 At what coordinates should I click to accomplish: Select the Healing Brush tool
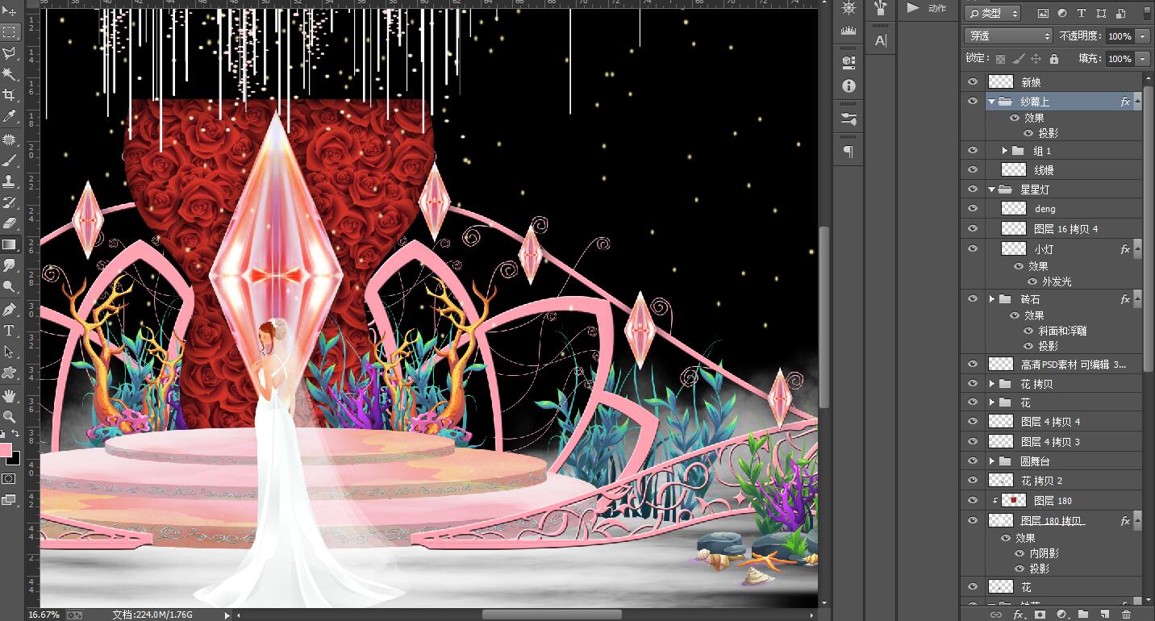pyautogui.click(x=10, y=140)
